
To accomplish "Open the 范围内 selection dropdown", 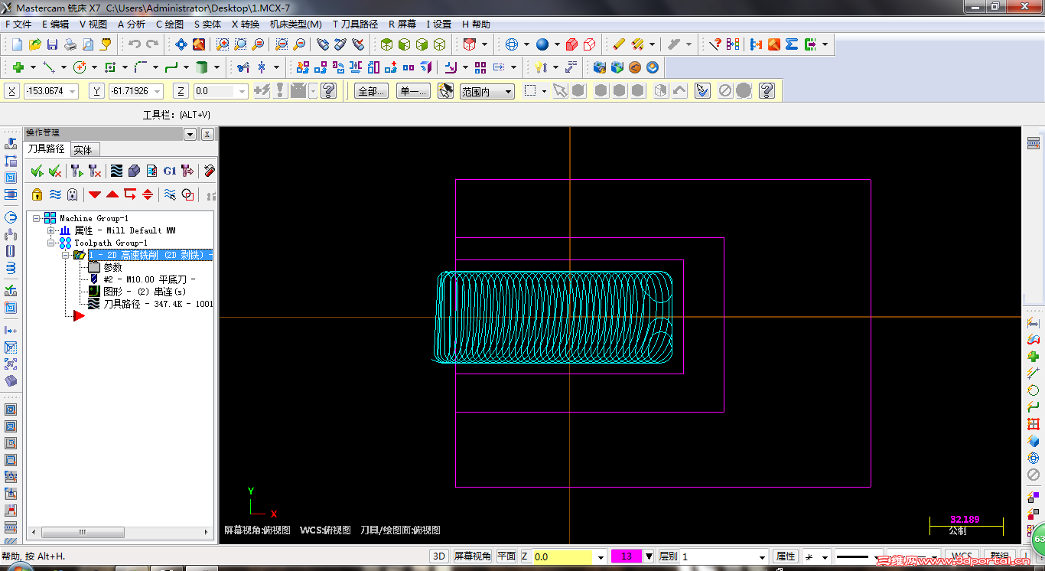I will coord(487,91).
